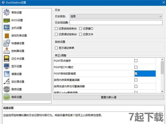Select the 高级设置 green icon
166x124 pixels.
7,97
